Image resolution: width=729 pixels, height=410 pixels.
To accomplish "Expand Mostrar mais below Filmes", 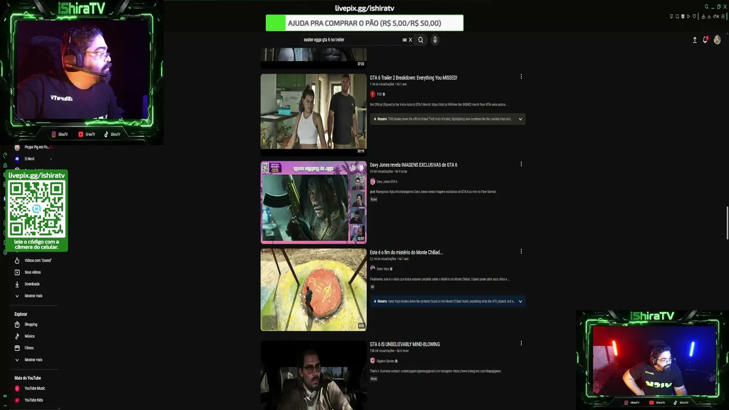I will pos(33,360).
